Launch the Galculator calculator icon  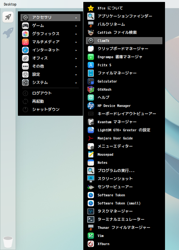pyautogui.click(x=91, y=81)
